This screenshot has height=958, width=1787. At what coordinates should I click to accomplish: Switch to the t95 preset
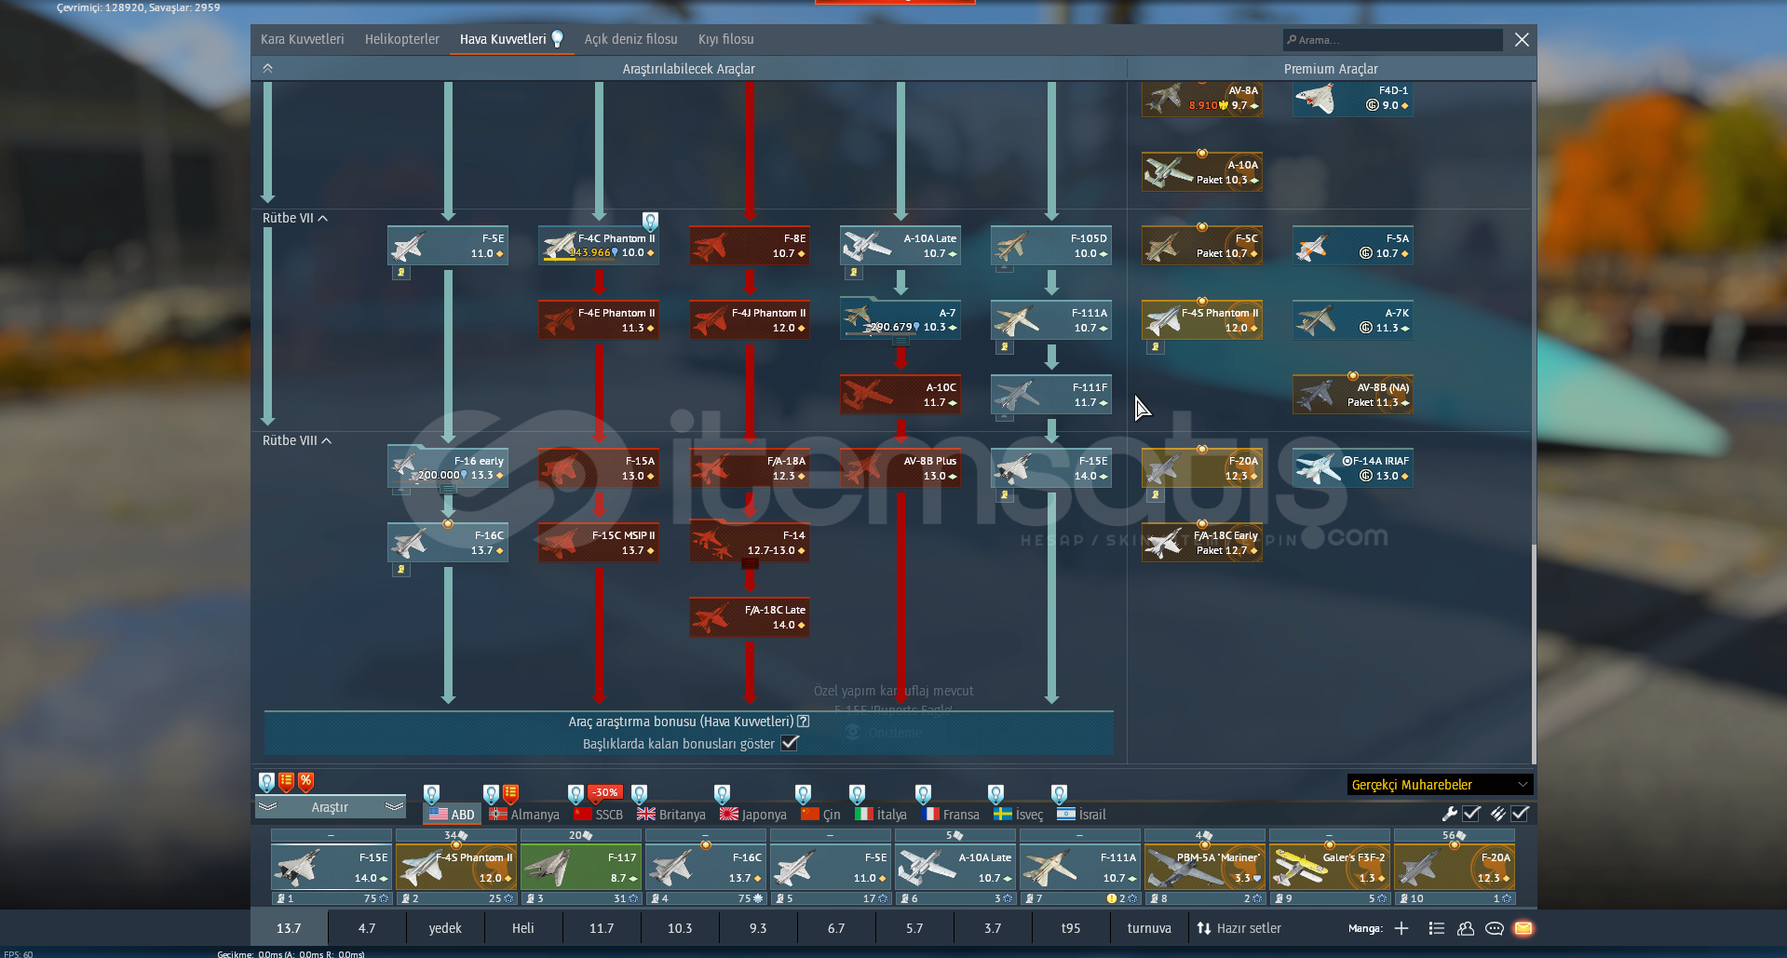1071,928
